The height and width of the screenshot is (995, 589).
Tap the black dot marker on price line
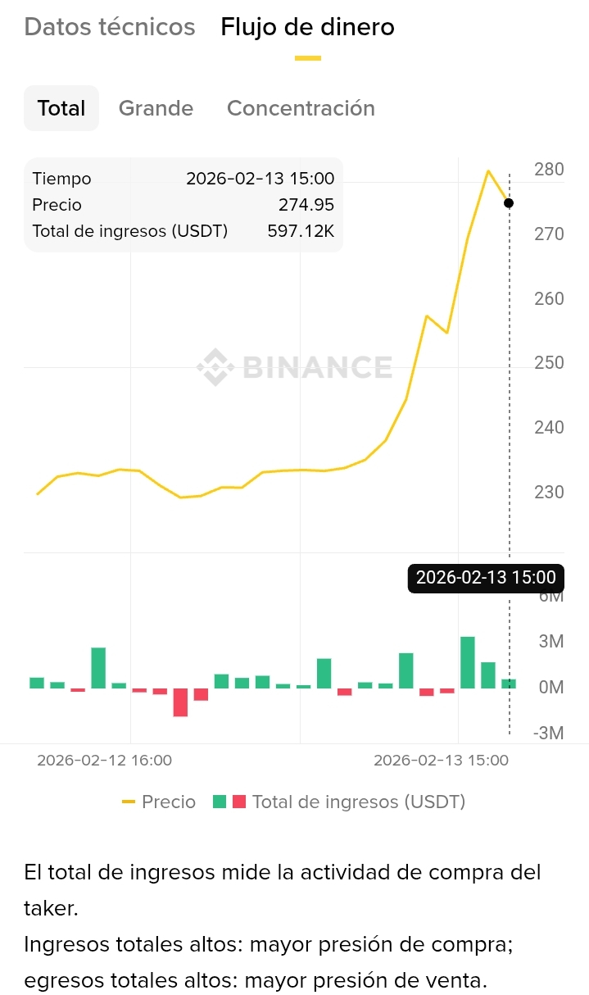[509, 203]
